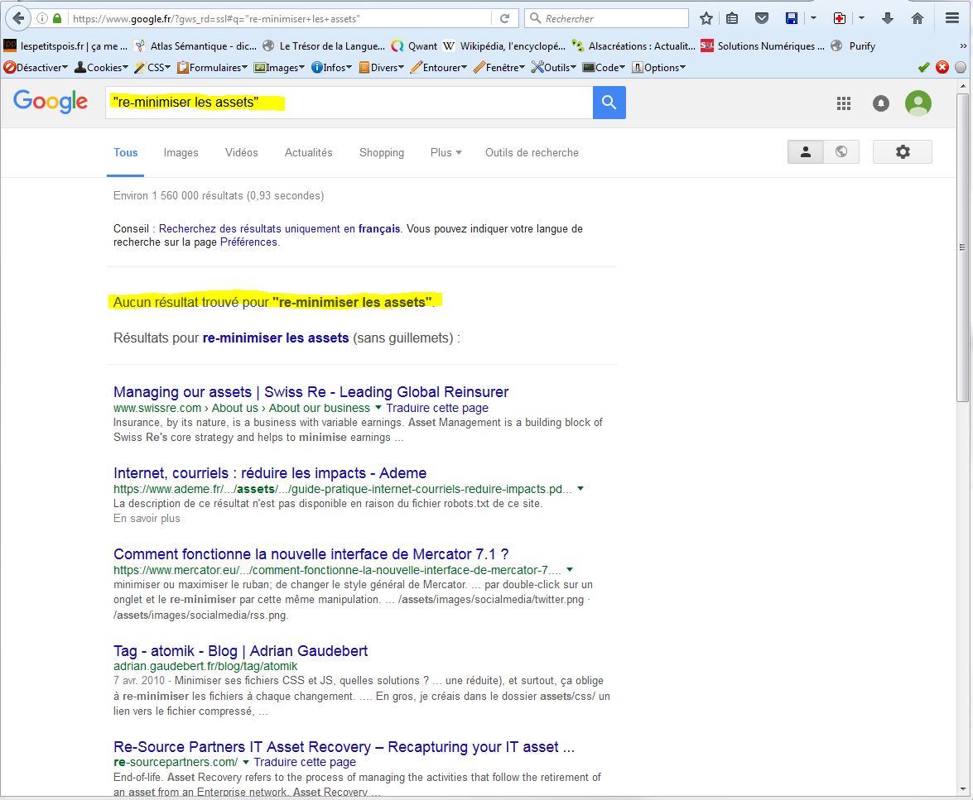Expand options arrow beside swissre.com result URL
This screenshot has height=800, width=973.
click(378, 408)
